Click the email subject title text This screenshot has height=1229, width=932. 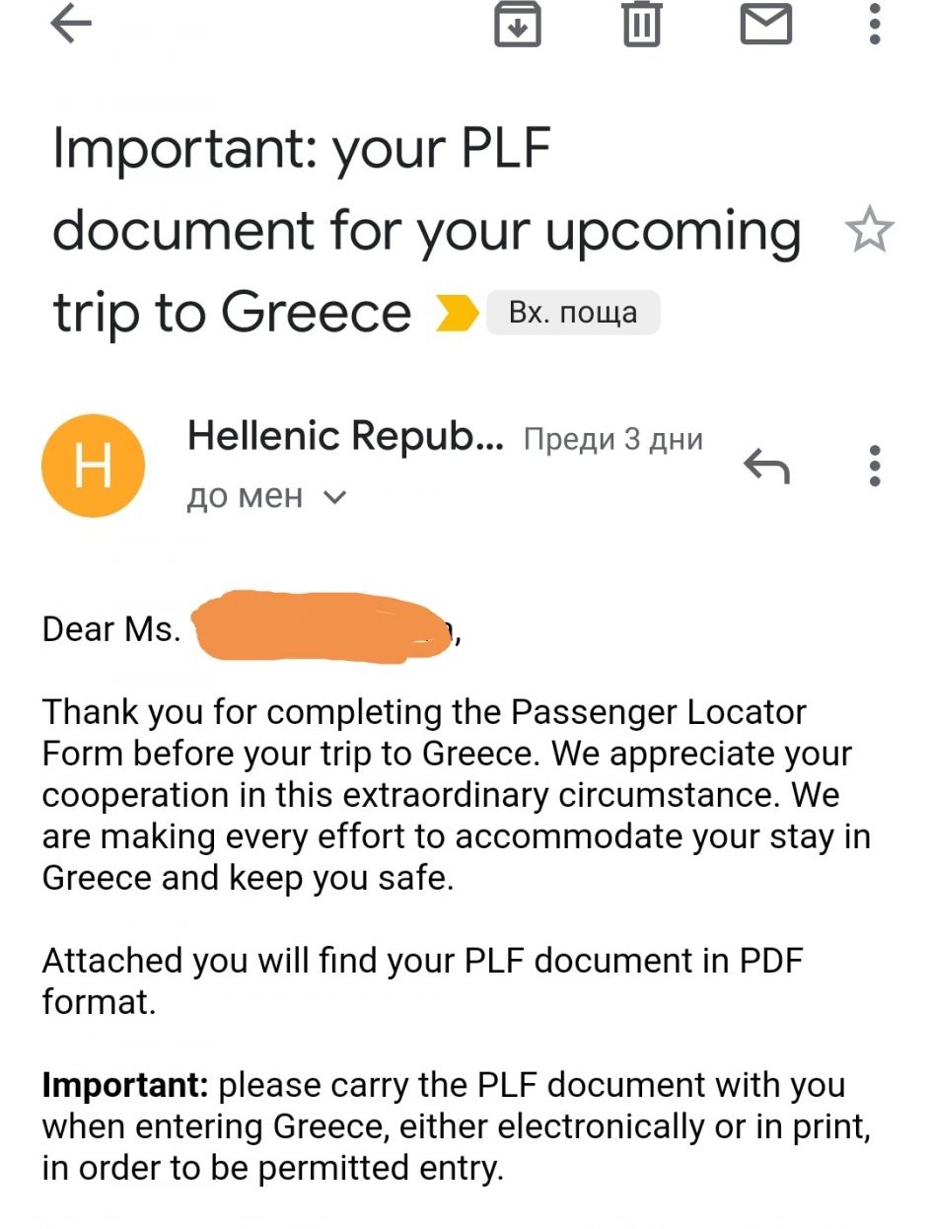coord(427,231)
